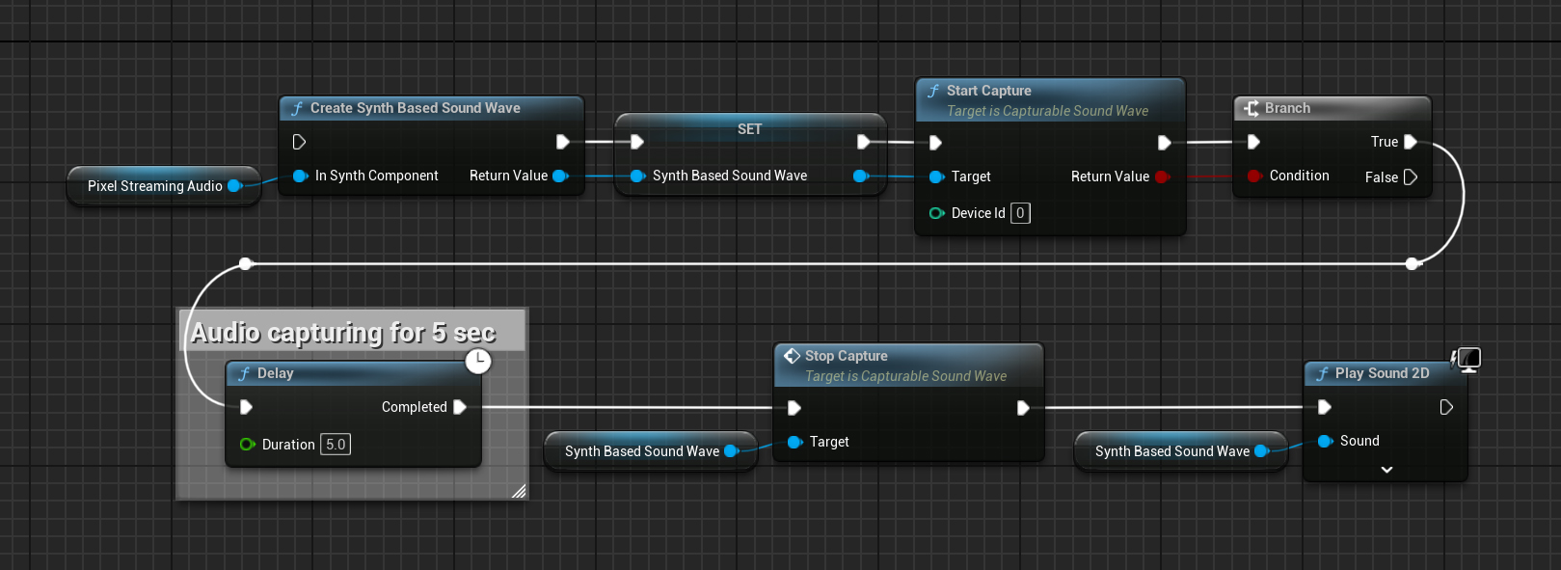
Task: Click the SET node exec output pin
Action: tap(864, 142)
